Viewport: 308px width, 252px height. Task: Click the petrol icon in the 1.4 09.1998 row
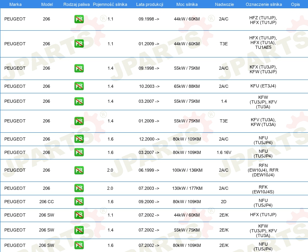[79, 68]
